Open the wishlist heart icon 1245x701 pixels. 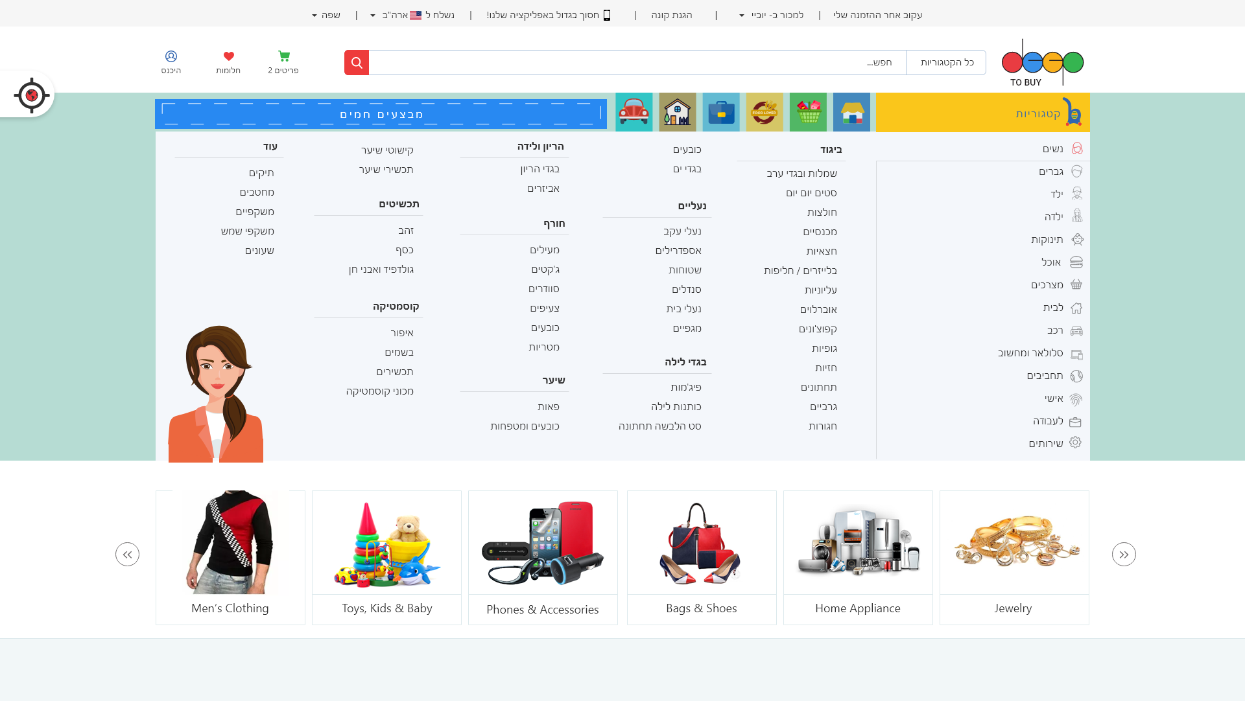228,56
